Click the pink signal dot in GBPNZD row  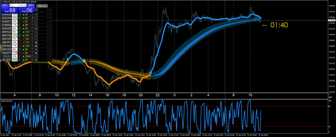(36, 46)
